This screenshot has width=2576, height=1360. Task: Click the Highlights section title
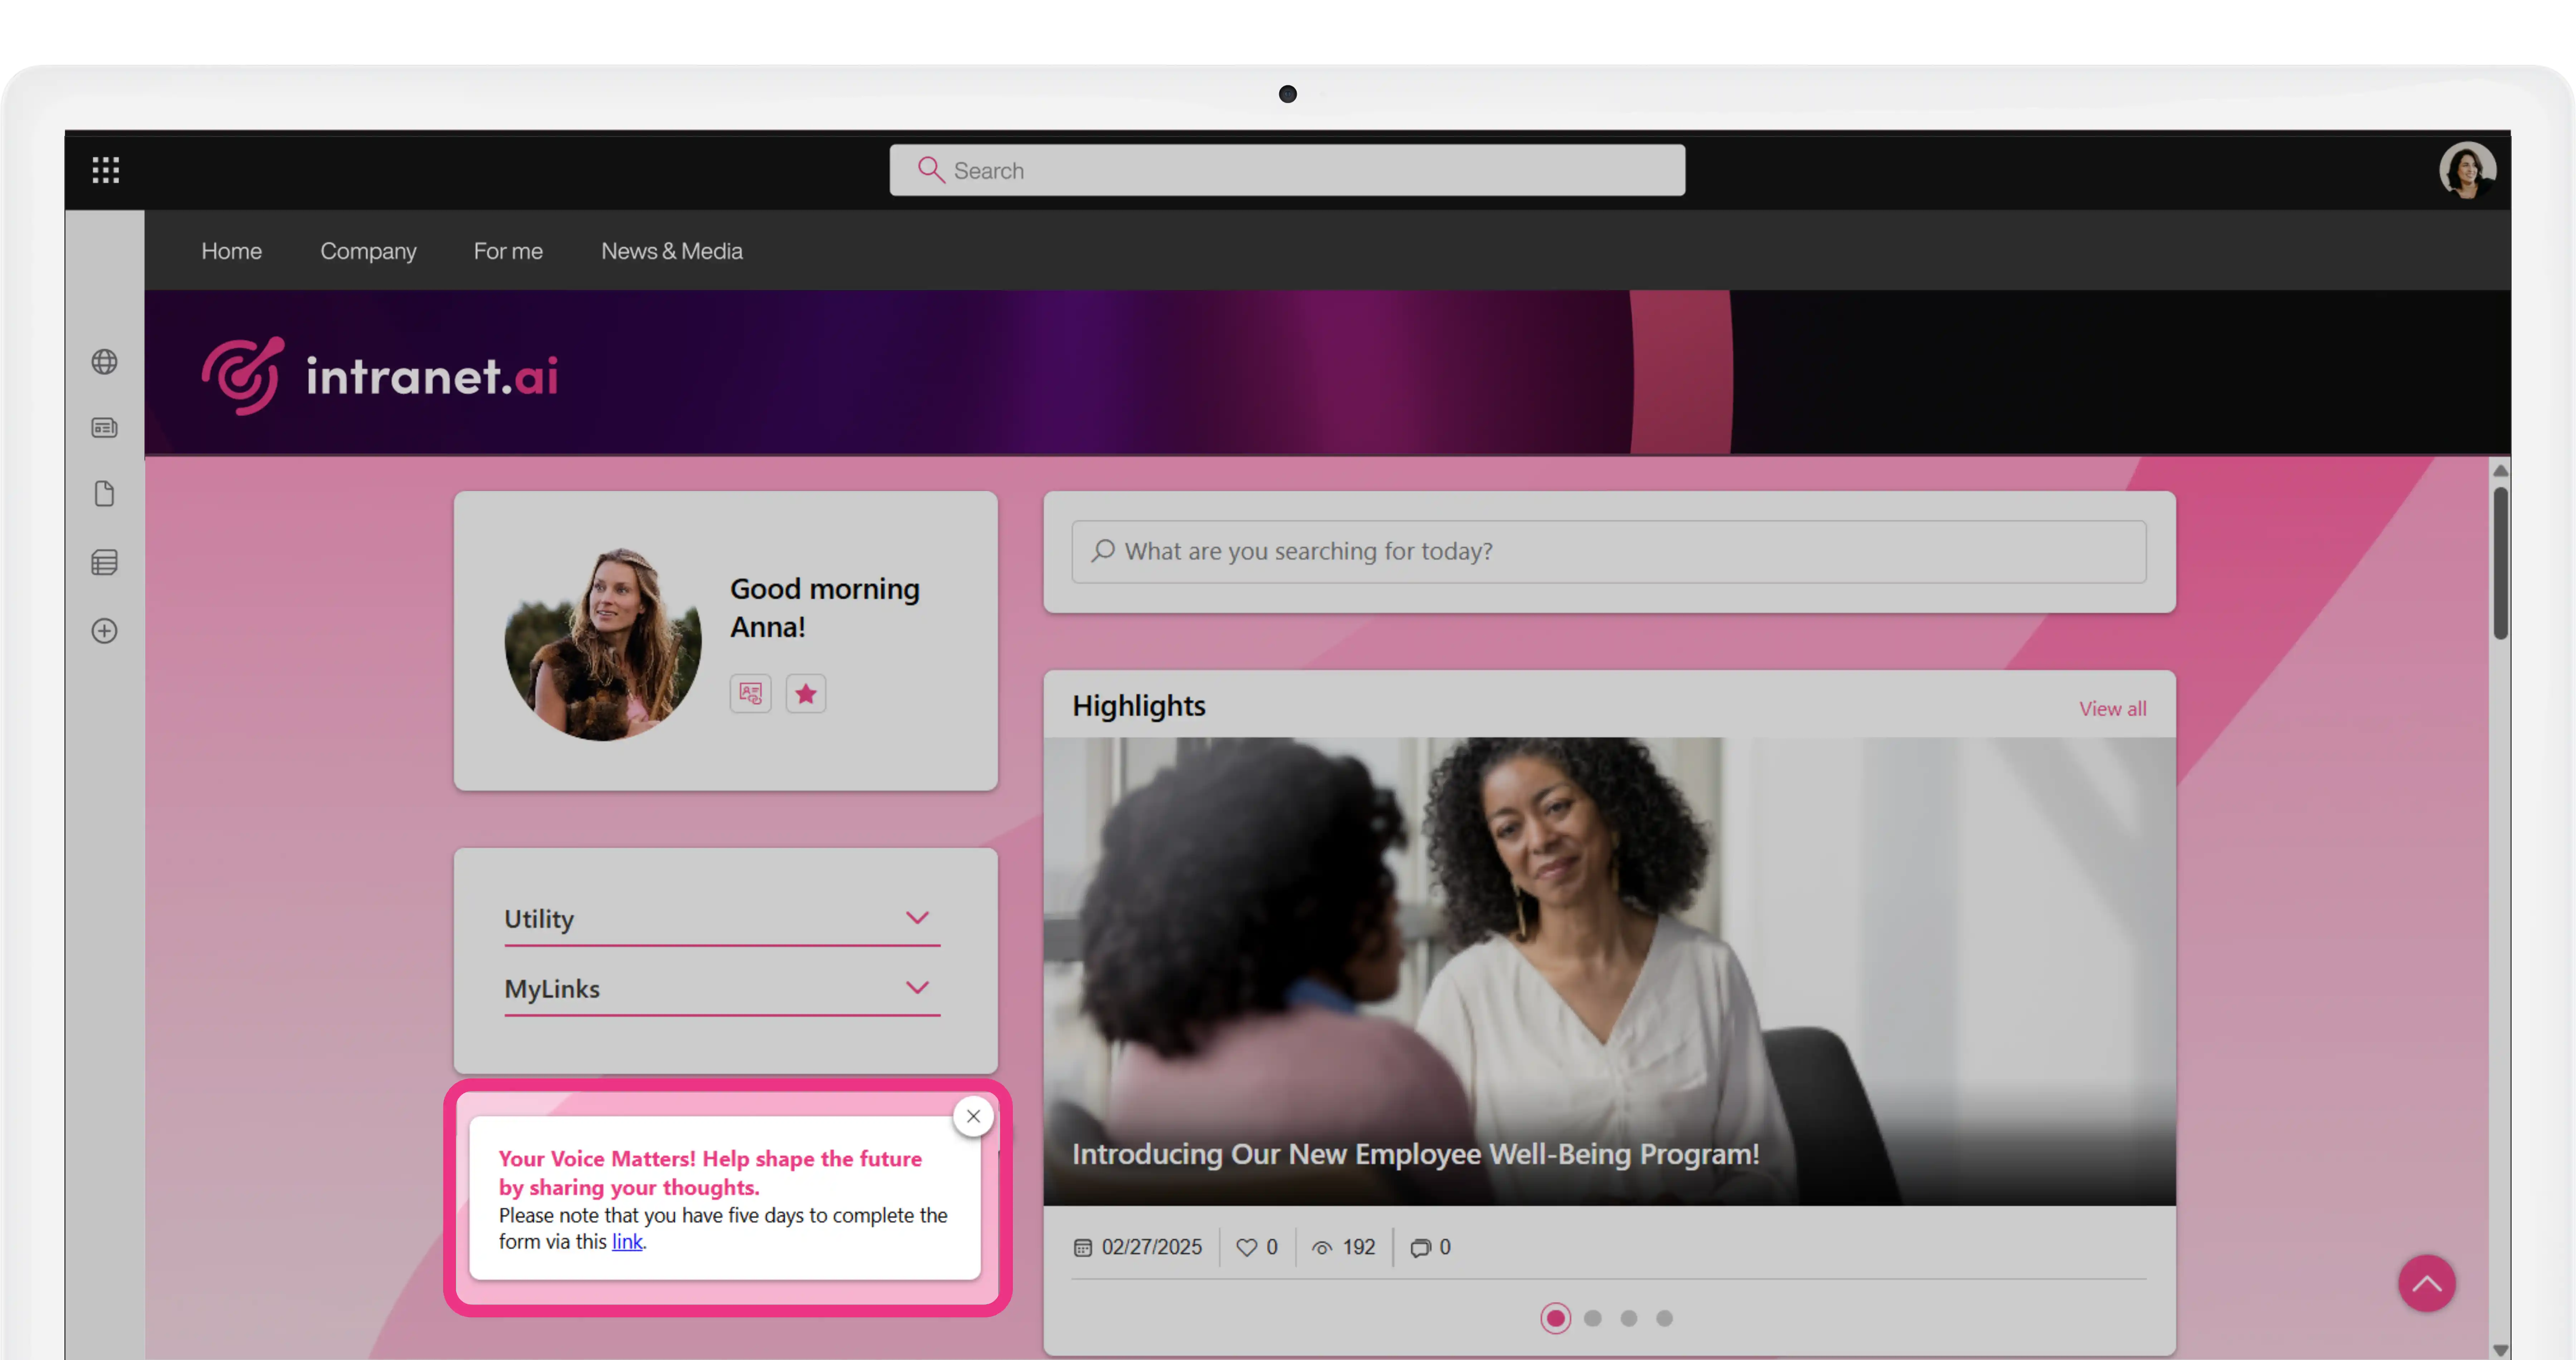(1139, 706)
